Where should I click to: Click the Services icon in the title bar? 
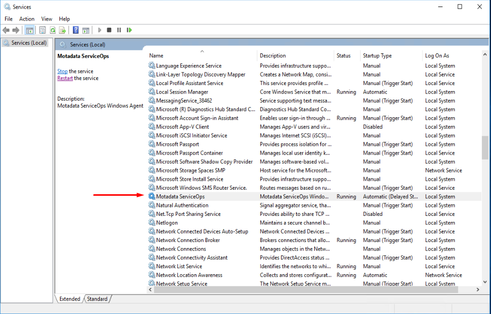(7, 7)
